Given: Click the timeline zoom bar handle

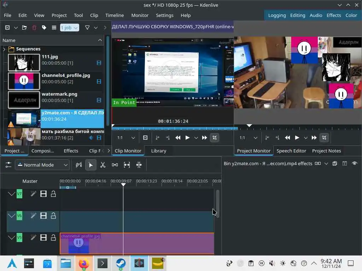Looking at the screenshot, I should 68,188.
